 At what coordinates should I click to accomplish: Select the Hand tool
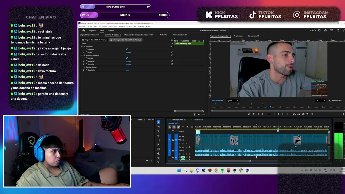[158, 154]
